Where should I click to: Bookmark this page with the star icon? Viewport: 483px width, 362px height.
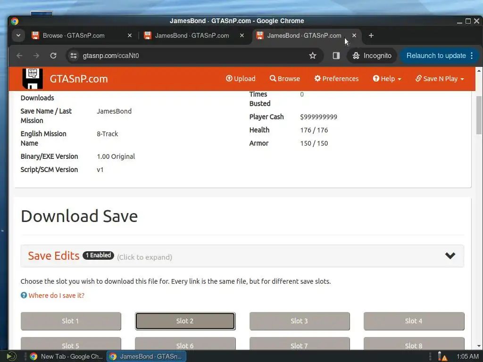pos(313,56)
